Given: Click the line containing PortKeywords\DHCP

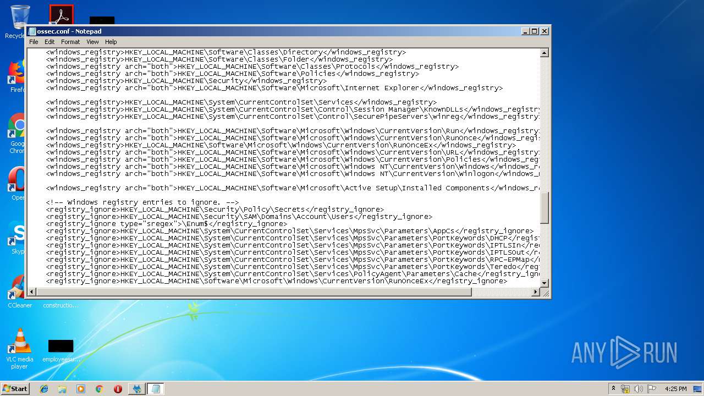Looking at the screenshot, I should point(293,238).
